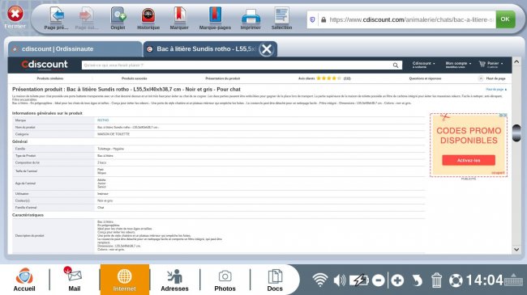The image size is (527, 295).
Task: Open the ROTHO brand link
Action: pos(103,120)
